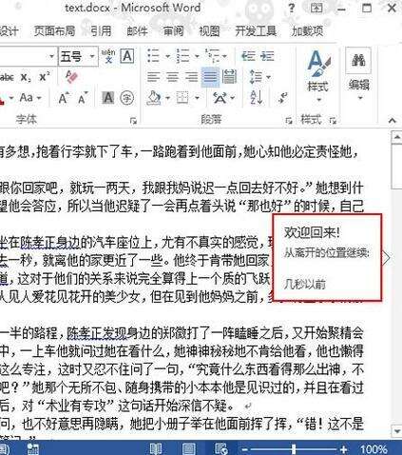
Task: Apply bullet list
Action: [x=154, y=56]
